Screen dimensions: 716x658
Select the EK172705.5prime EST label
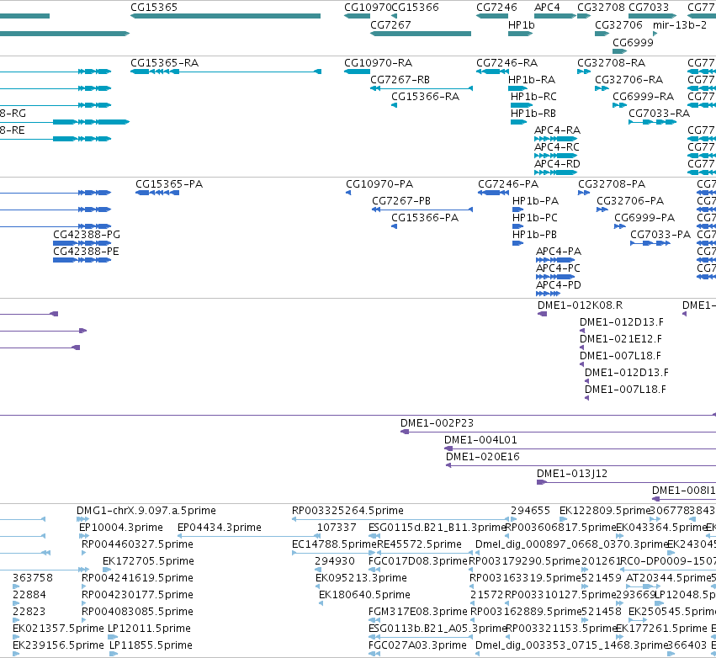[148, 561]
